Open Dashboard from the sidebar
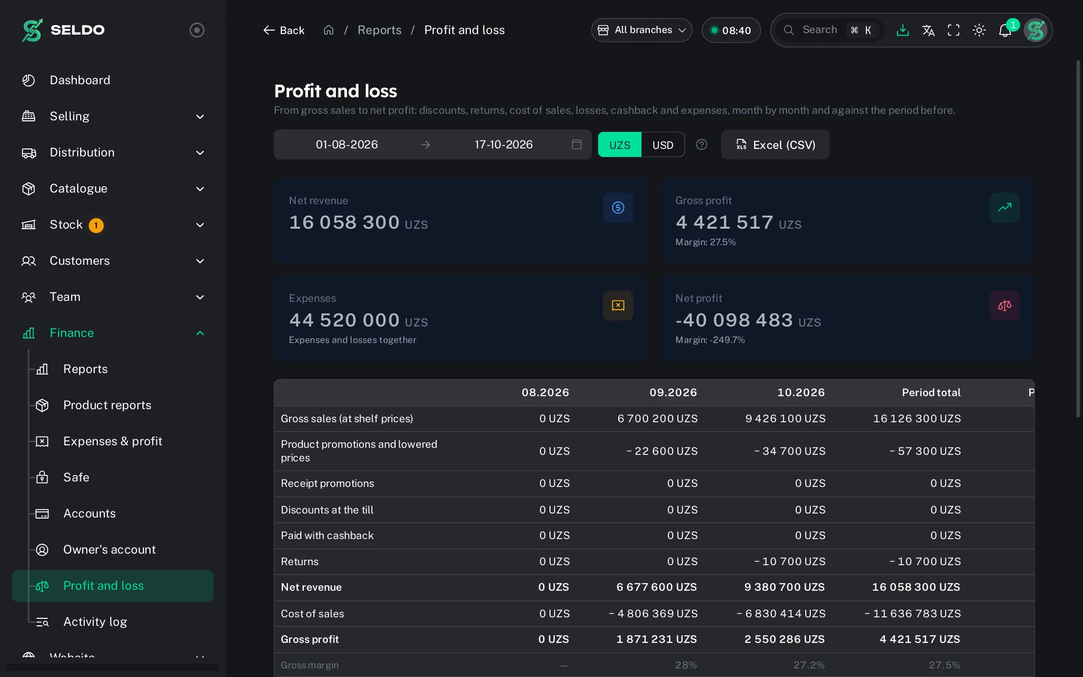The height and width of the screenshot is (677, 1083). 113,80
